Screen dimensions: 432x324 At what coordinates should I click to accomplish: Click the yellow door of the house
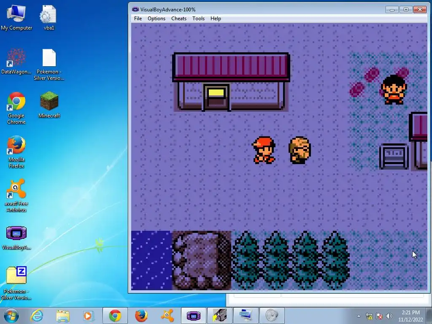coord(216,97)
